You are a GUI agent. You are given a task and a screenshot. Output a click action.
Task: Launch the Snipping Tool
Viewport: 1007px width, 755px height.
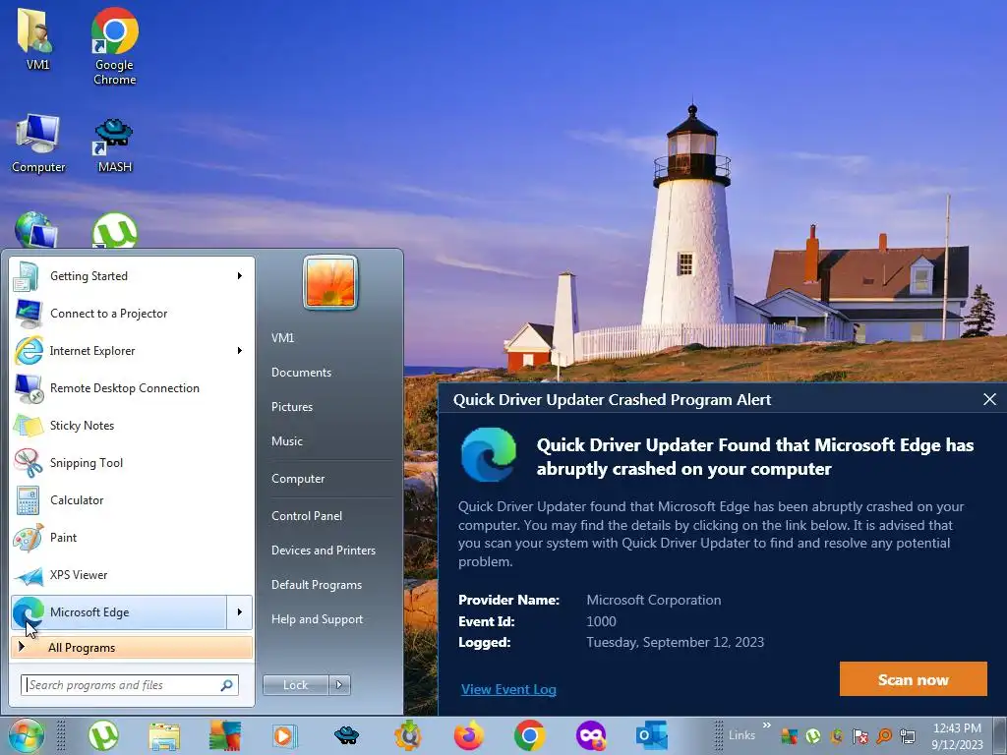(x=133, y=463)
